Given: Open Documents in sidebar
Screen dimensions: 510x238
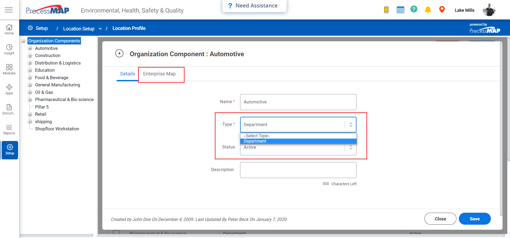Looking at the screenshot, I should (x=9, y=110).
